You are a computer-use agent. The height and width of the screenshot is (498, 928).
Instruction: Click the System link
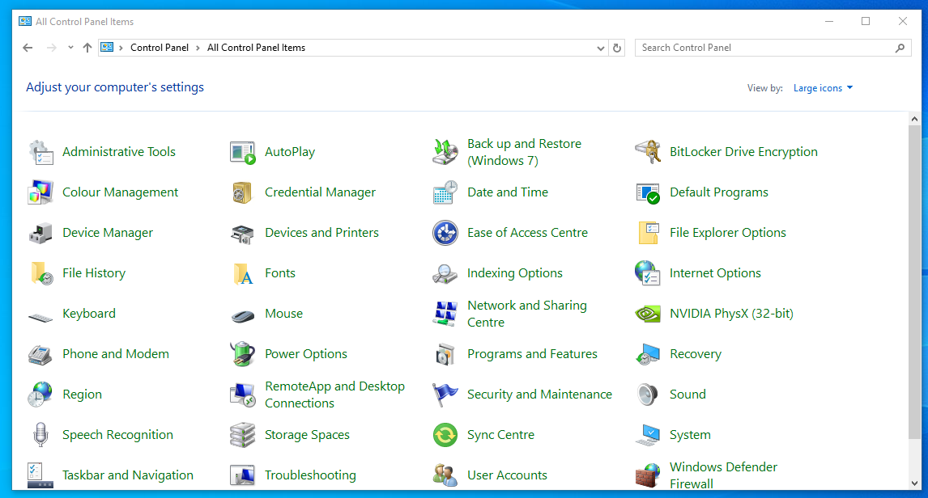[690, 436]
